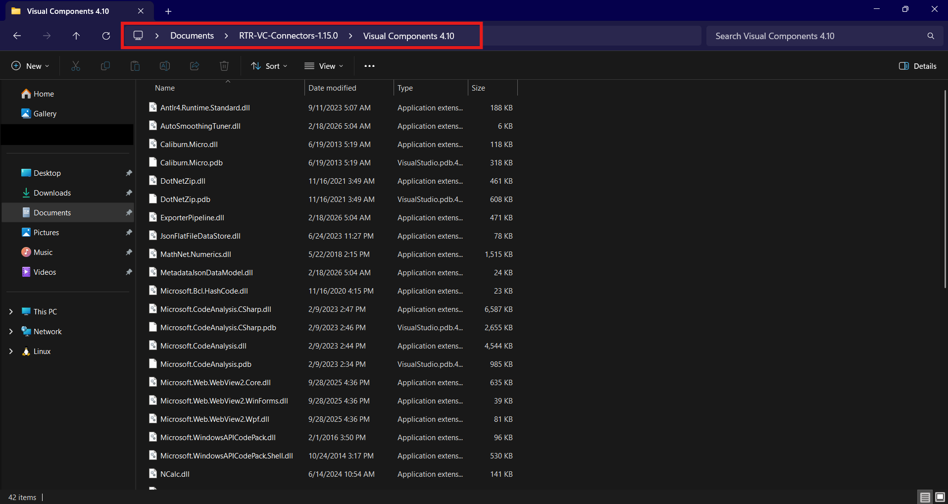The image size is (948, 504).
Task: Unpin Pictures from quick access
Action: tap(129, 232)
